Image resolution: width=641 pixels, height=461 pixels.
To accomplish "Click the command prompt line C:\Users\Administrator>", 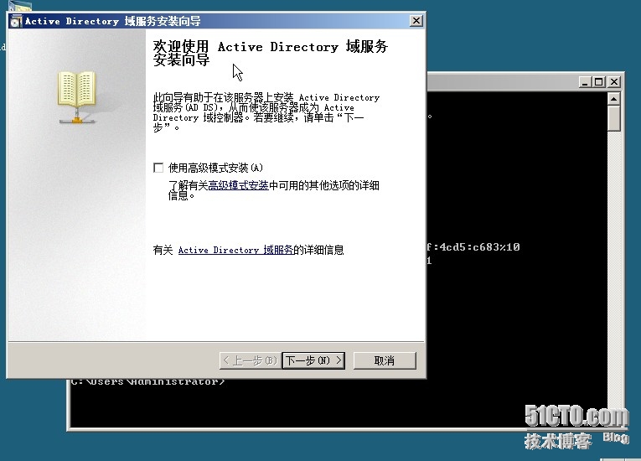I will [147, 382].
